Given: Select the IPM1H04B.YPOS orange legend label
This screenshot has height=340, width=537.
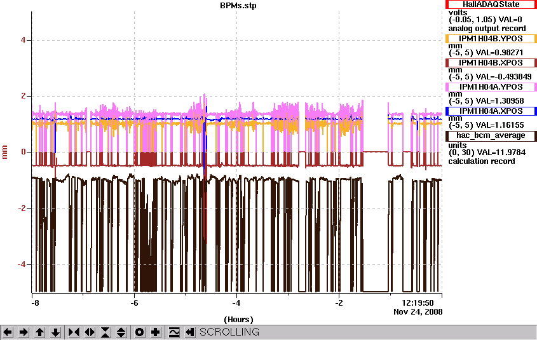Looking at the screenshot, I should 491,39.
